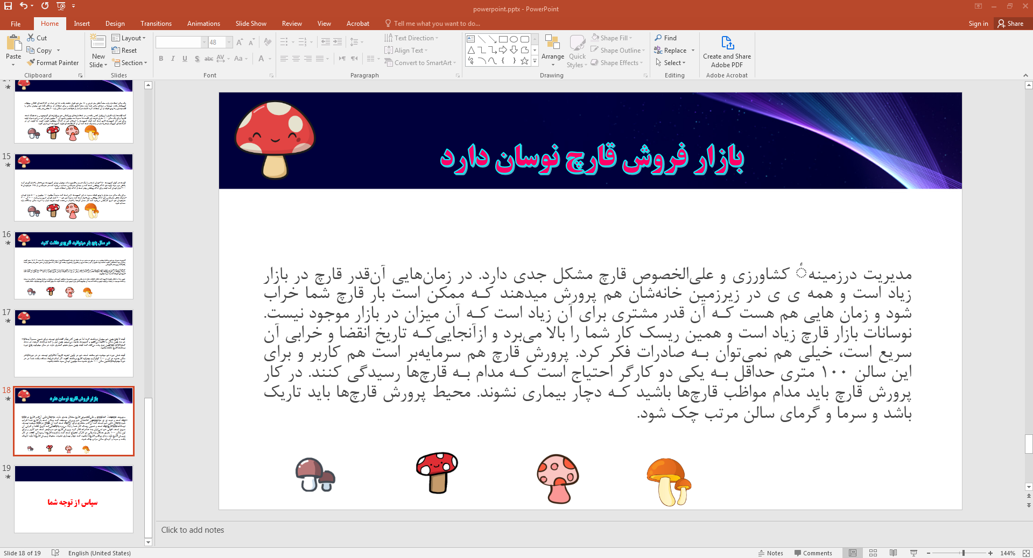Image resolution: width=1033 pixels, height=558 pixels.
Task: Toggle text shadow
Action: (197, 59)
